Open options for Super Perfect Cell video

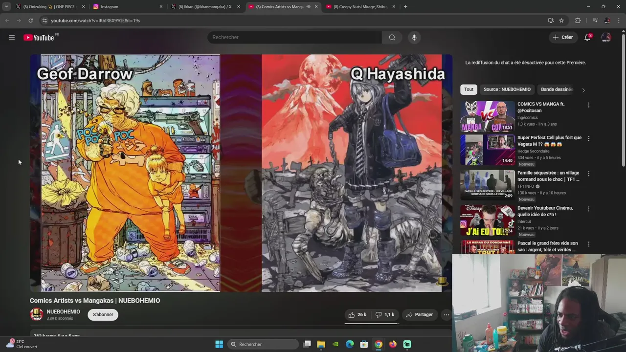[588, 138]
